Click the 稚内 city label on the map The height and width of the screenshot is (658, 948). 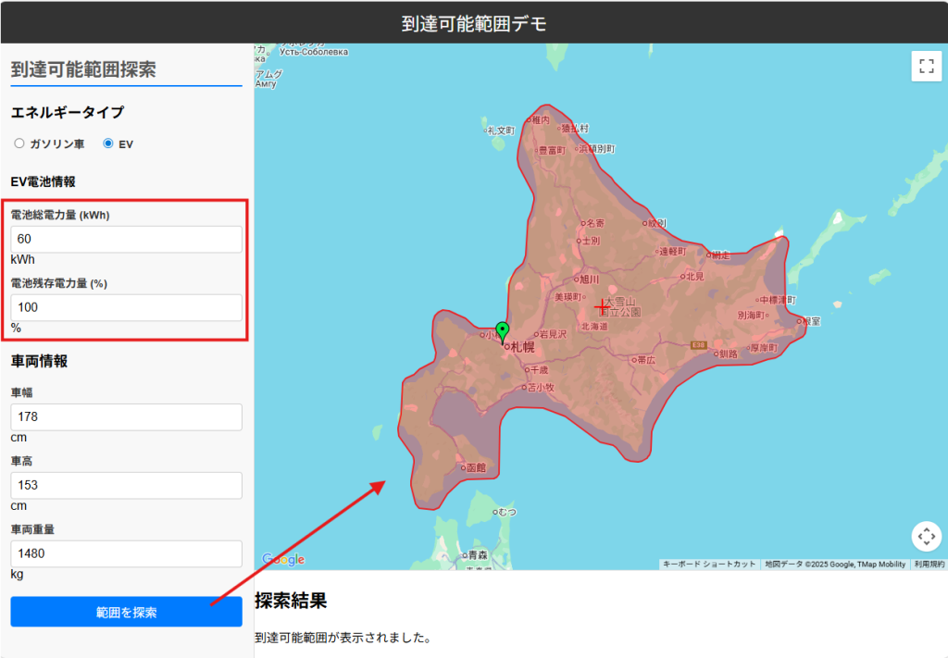click(541, 120)
